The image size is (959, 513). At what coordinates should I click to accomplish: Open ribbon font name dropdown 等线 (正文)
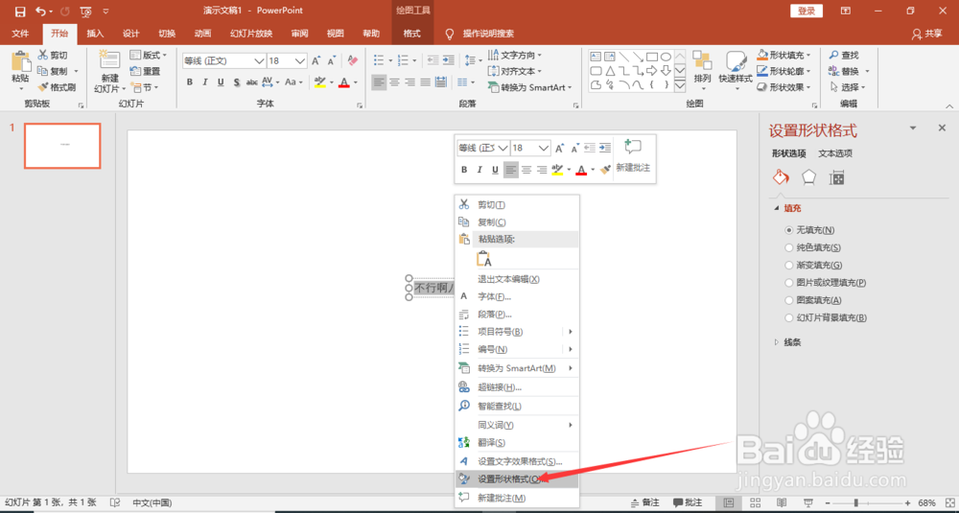click(x=259, y=60)
